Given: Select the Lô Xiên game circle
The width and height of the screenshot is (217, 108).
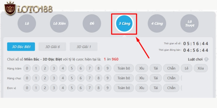Looking at the screenshot, I should pyautogui.click(x=59, y=23).
